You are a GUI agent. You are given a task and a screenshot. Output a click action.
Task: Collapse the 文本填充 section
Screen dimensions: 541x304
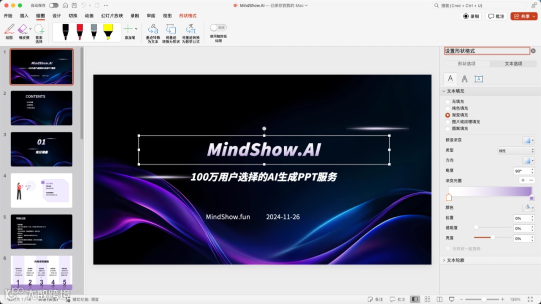pos(444,91)
